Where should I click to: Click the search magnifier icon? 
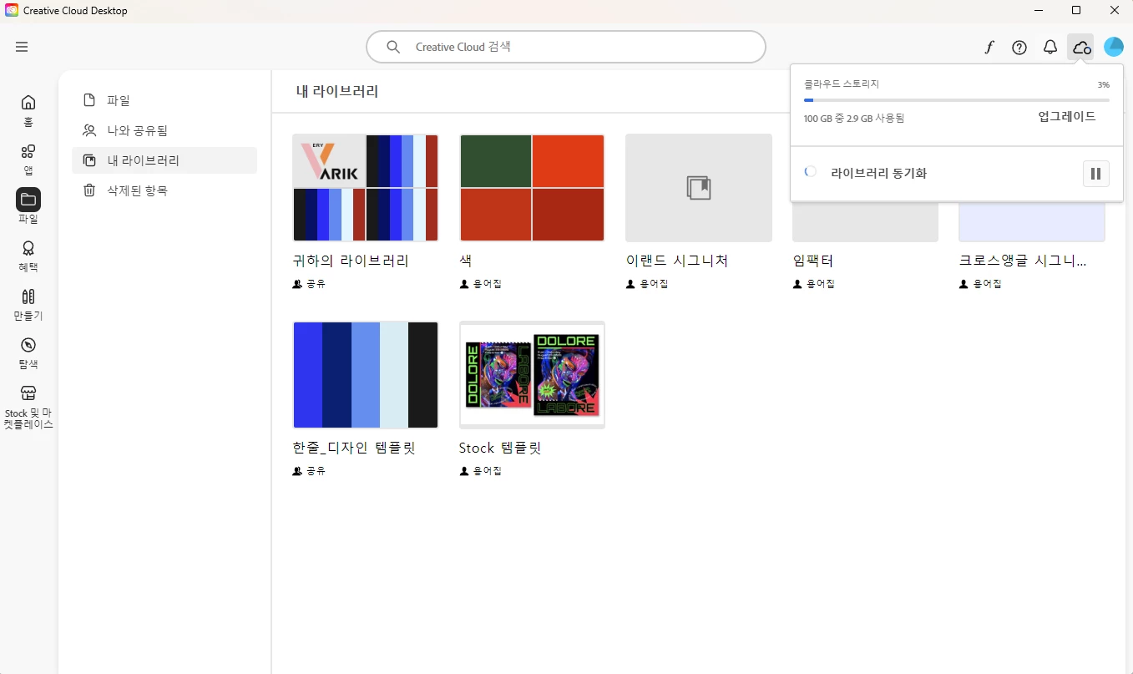point(393,47)
